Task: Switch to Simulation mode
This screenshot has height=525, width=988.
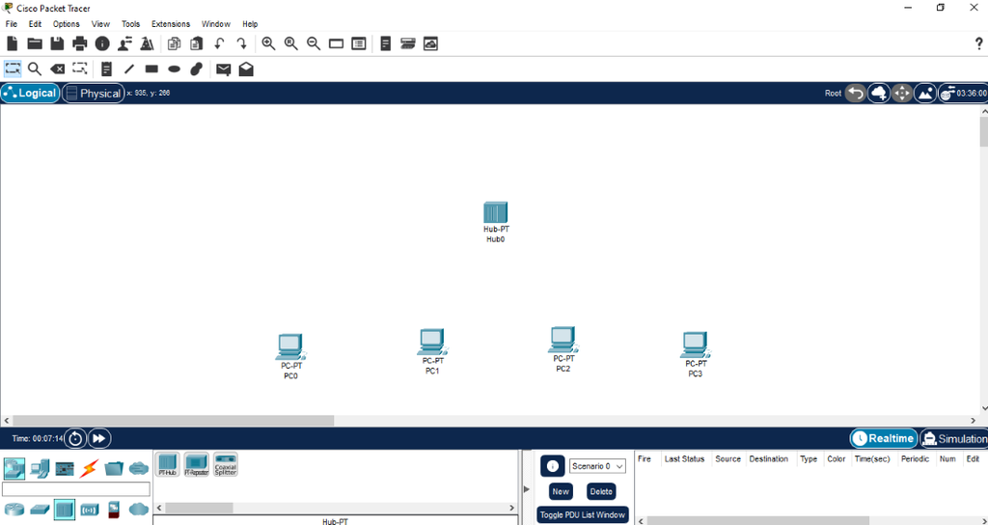Action: (x=954, y=439)
